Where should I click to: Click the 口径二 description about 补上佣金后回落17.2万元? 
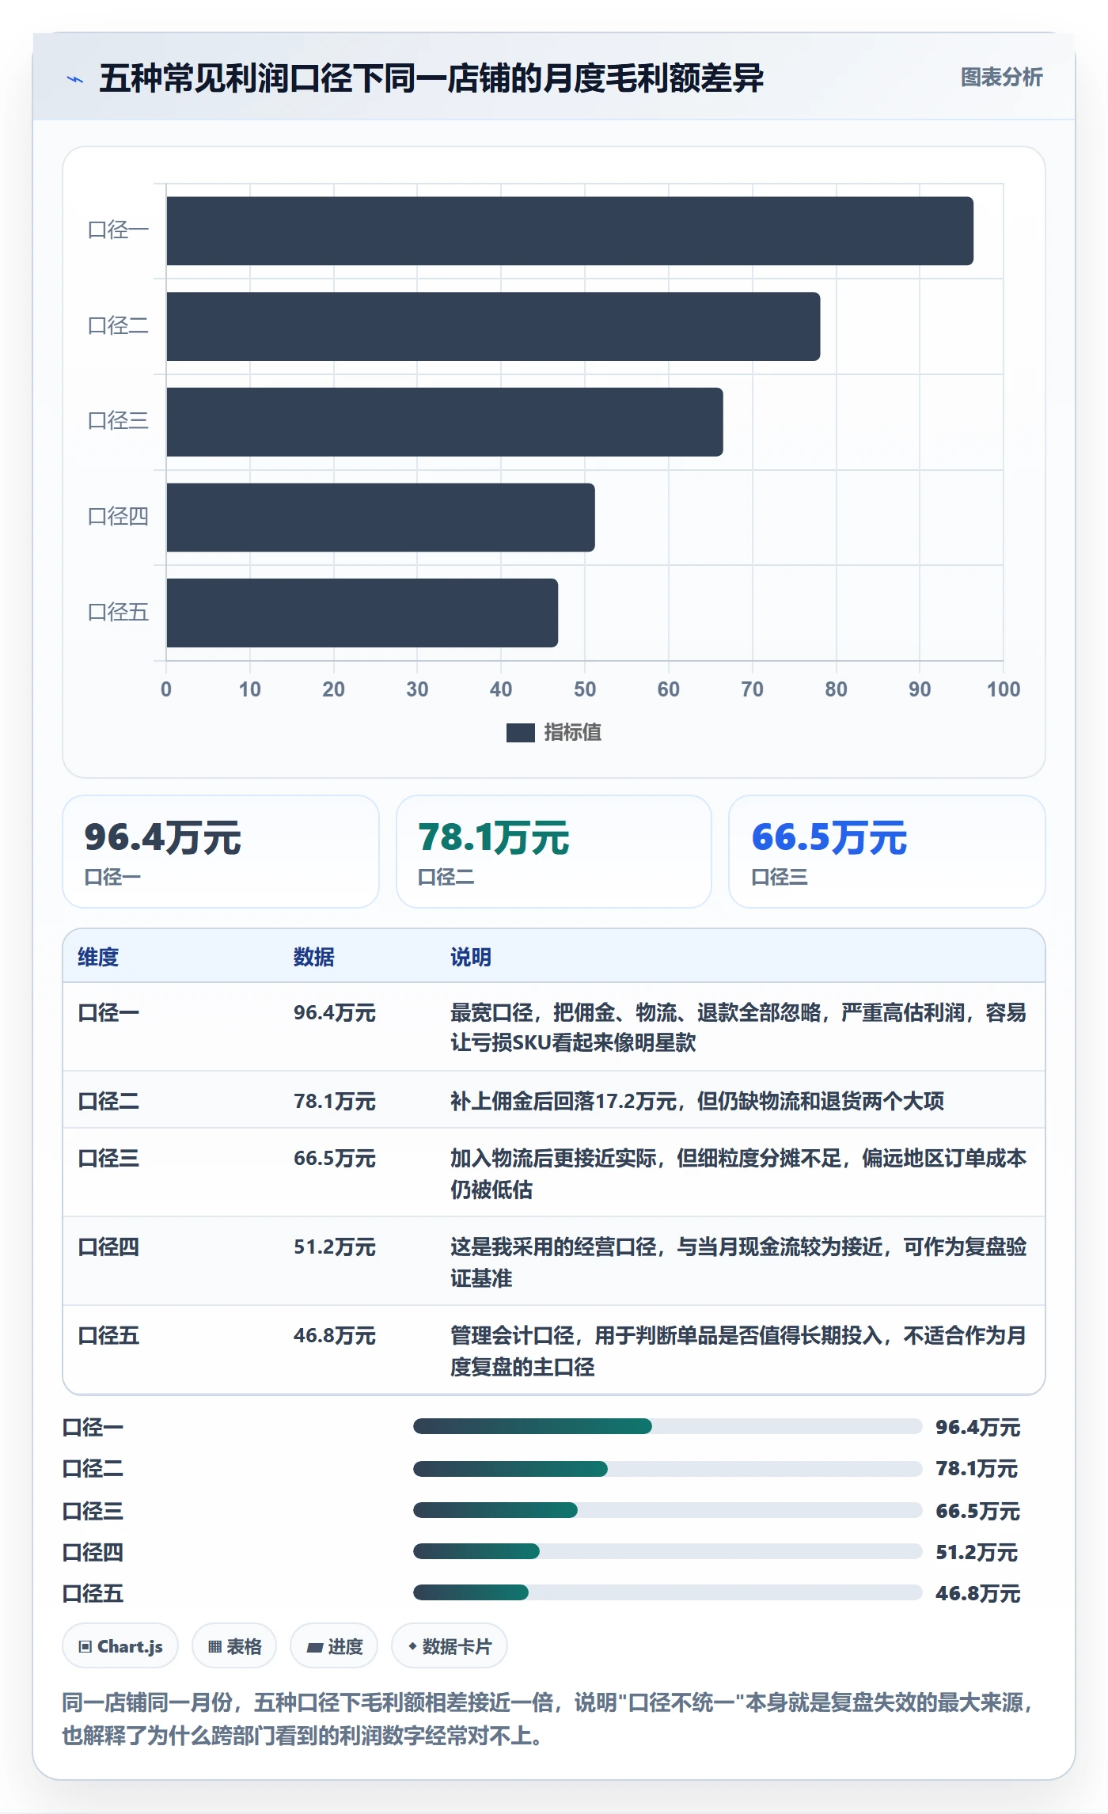tap(697, 1101)
